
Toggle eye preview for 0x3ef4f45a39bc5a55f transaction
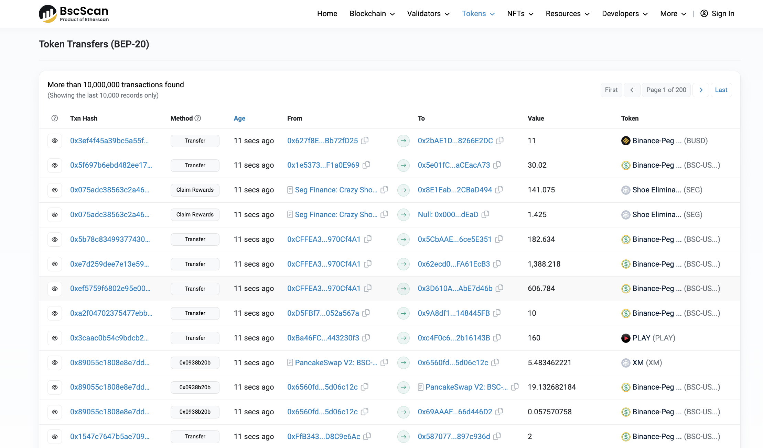coord(55,141)
